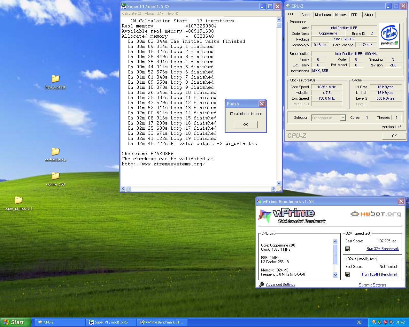
Task: Click the Multiplier x 7.5 field
Action: click(x=327, y=93)
